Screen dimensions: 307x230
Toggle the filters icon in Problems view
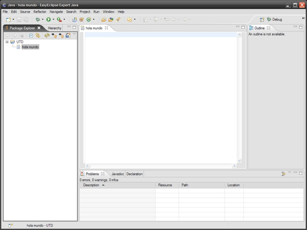click(x=283, y=173)
